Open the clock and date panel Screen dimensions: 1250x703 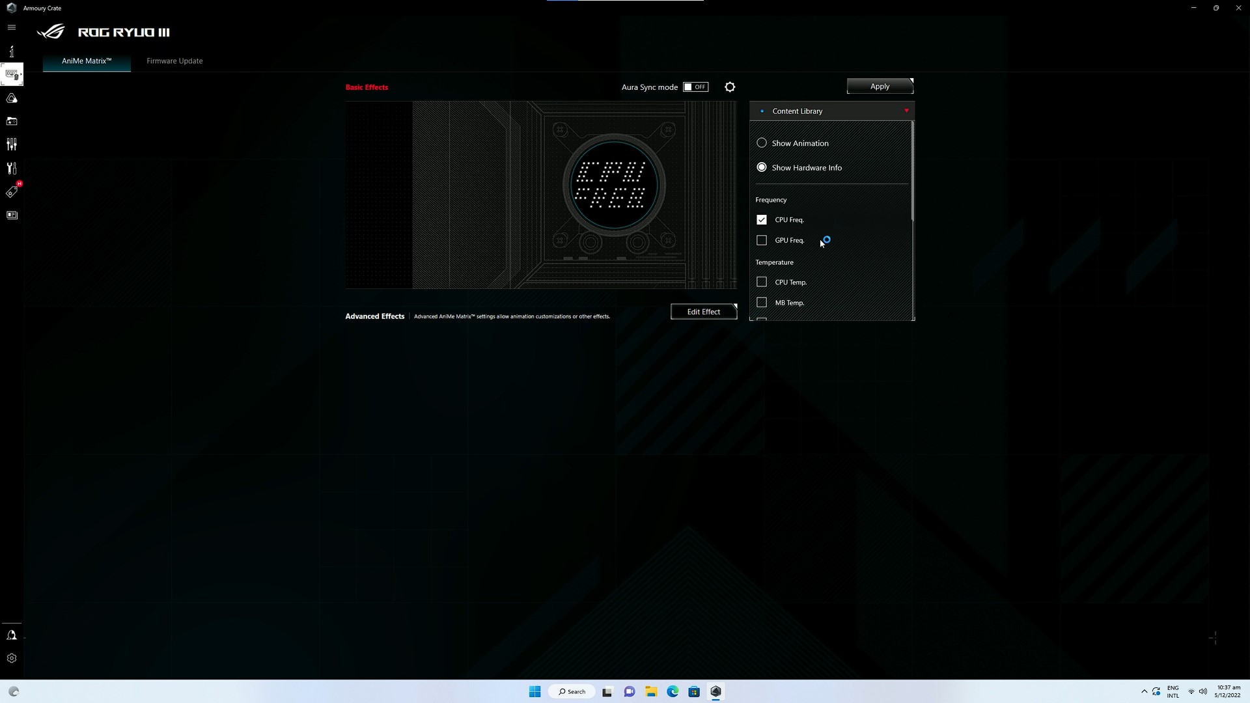coord(1228,691)
